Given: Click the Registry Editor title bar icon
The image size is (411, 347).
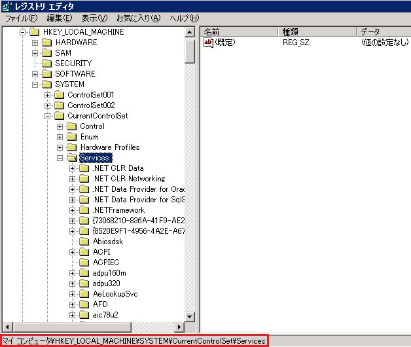Looking at the screenshot, I should pos(7,7).
